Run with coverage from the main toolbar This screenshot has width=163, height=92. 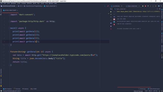pyautogui.click(x=148, y=6)
